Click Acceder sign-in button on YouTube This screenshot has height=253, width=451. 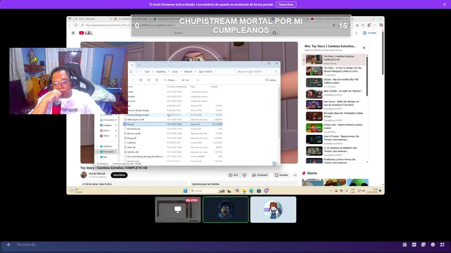[370, 33]
